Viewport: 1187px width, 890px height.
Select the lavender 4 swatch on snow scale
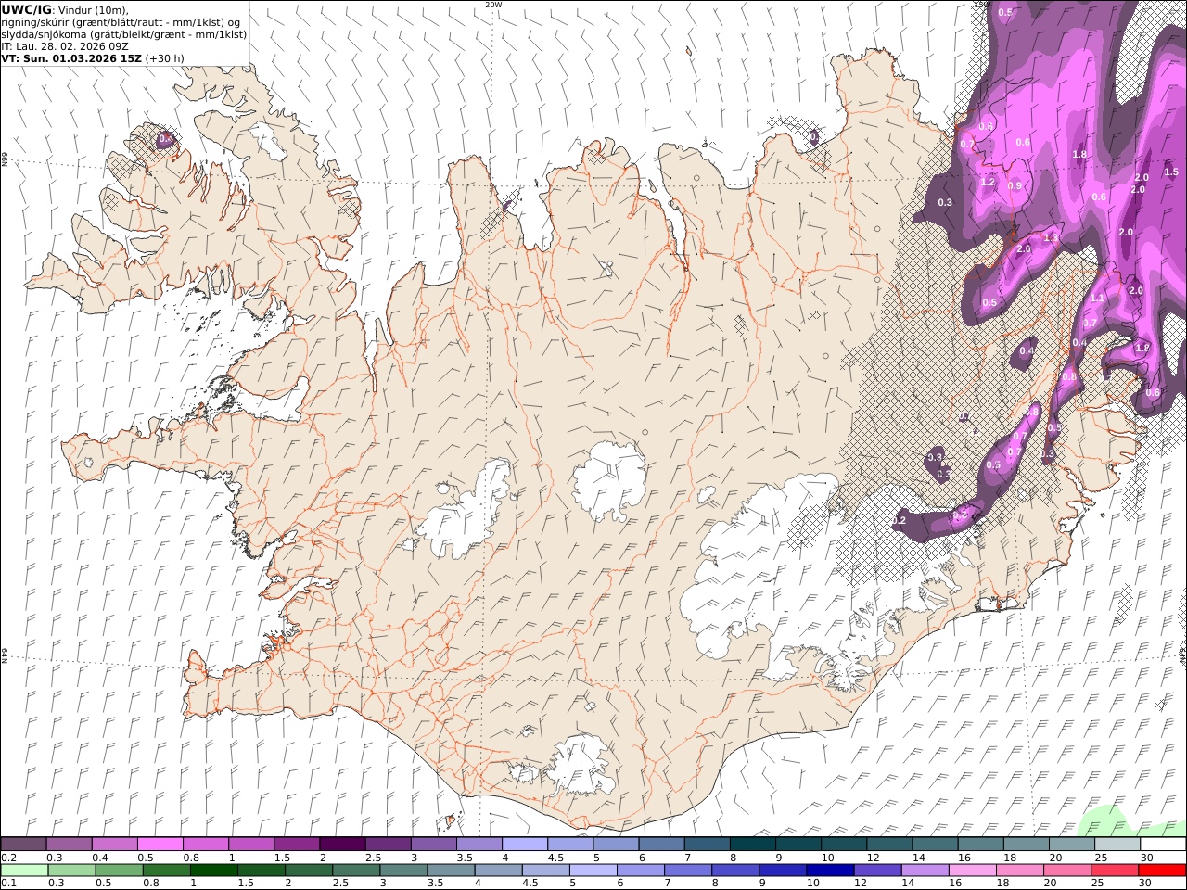pos(525,844)
